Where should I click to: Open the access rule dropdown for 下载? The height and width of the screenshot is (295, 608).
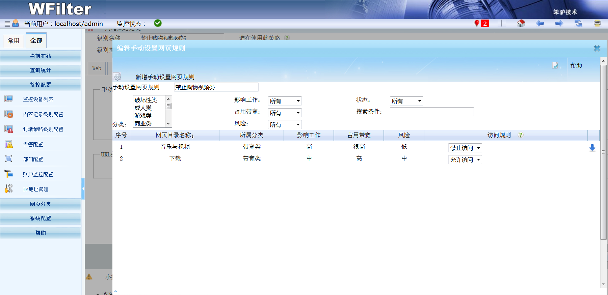(465, 160)
